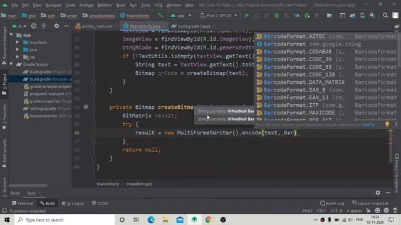
Task: Collapse all in Project panel toolbar
Action: [x=44, y=26]
